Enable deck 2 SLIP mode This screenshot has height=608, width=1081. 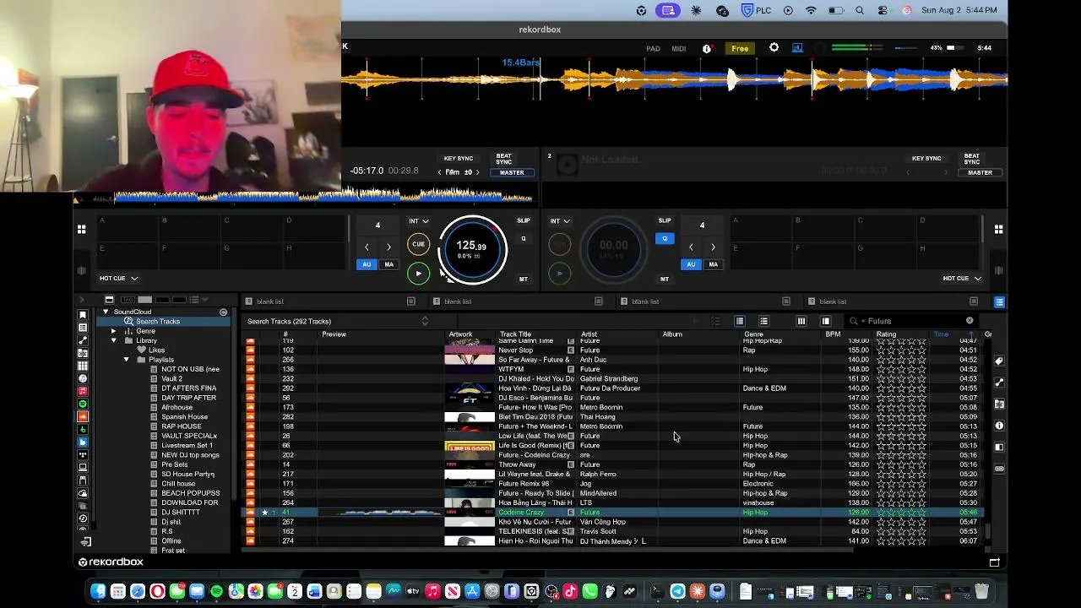[665, 221]
